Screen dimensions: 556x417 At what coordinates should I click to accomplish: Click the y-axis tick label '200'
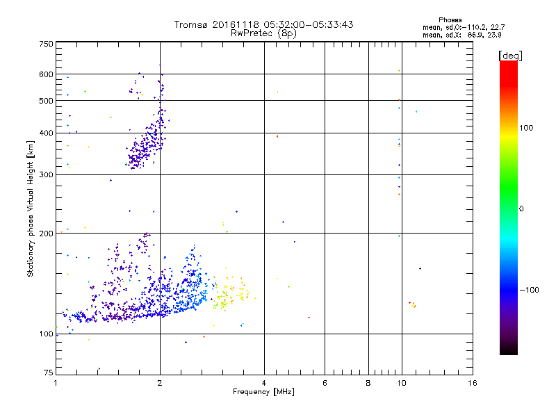click(x=47, y=234)
